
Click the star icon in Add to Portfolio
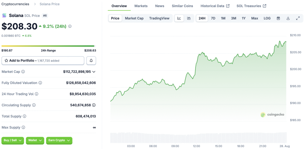6,60
